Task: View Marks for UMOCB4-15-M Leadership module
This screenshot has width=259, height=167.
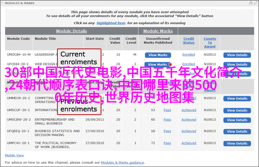Action: [x=158, y=55]
